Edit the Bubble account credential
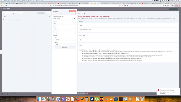181x102 pixels. click(x=75, y=18)
